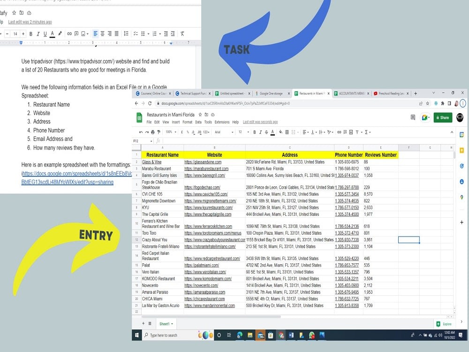This screenshot has width=469, height=352.
Task: Open borders options in the Sheets toolbar
Action: tap(287, 132)
